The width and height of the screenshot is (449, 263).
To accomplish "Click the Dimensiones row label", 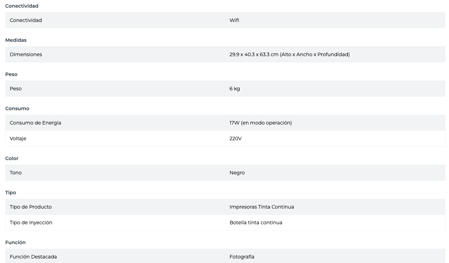I will [26, 54].
